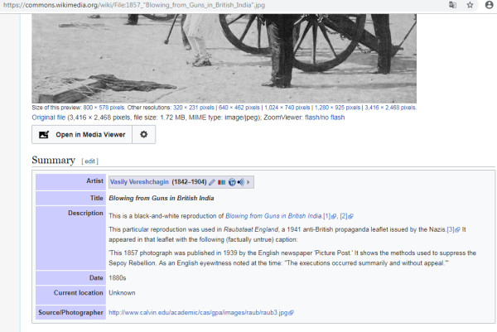
Task: Click the globe icon in the artist row
Action: [231, 182]
